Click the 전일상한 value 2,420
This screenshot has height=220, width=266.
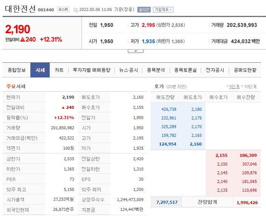click(x=138, y=159)
